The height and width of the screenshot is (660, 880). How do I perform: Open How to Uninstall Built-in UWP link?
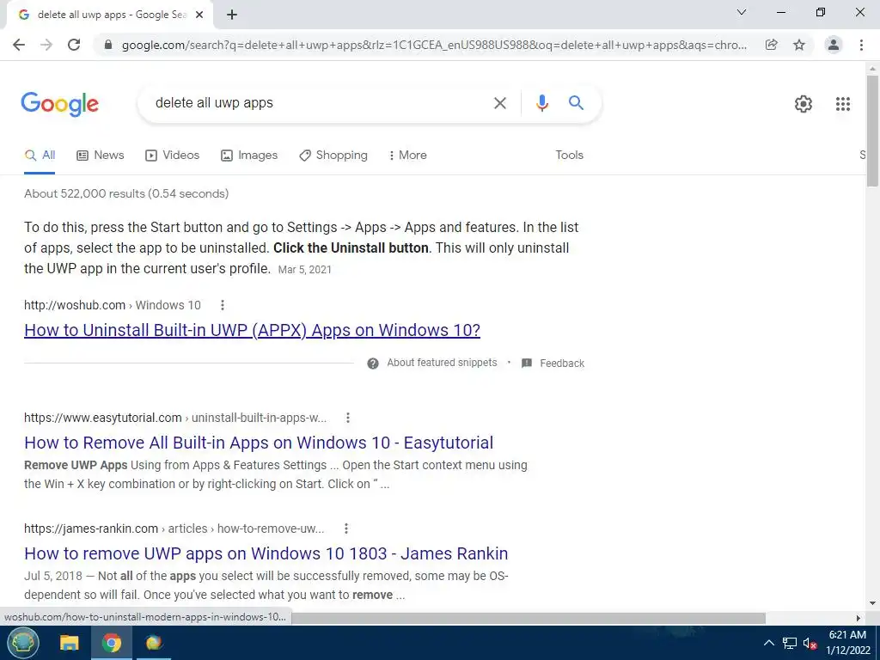click(252, 330)
